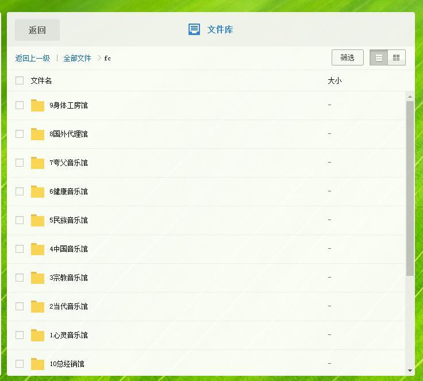Check the box for 3宗教音乐馆
The height and width of the screenshot is (381, 423).
(x=20, y=278)
